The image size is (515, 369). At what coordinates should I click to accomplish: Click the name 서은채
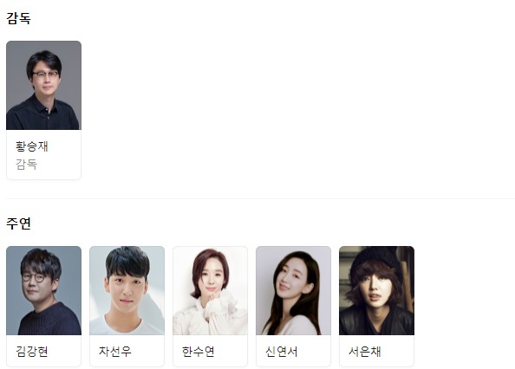point(364,352)
